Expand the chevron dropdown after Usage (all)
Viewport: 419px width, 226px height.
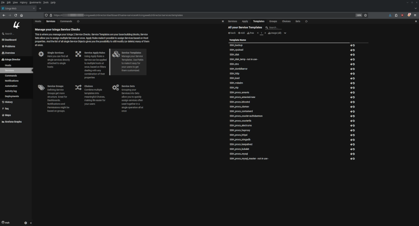(x=285, y=33)
